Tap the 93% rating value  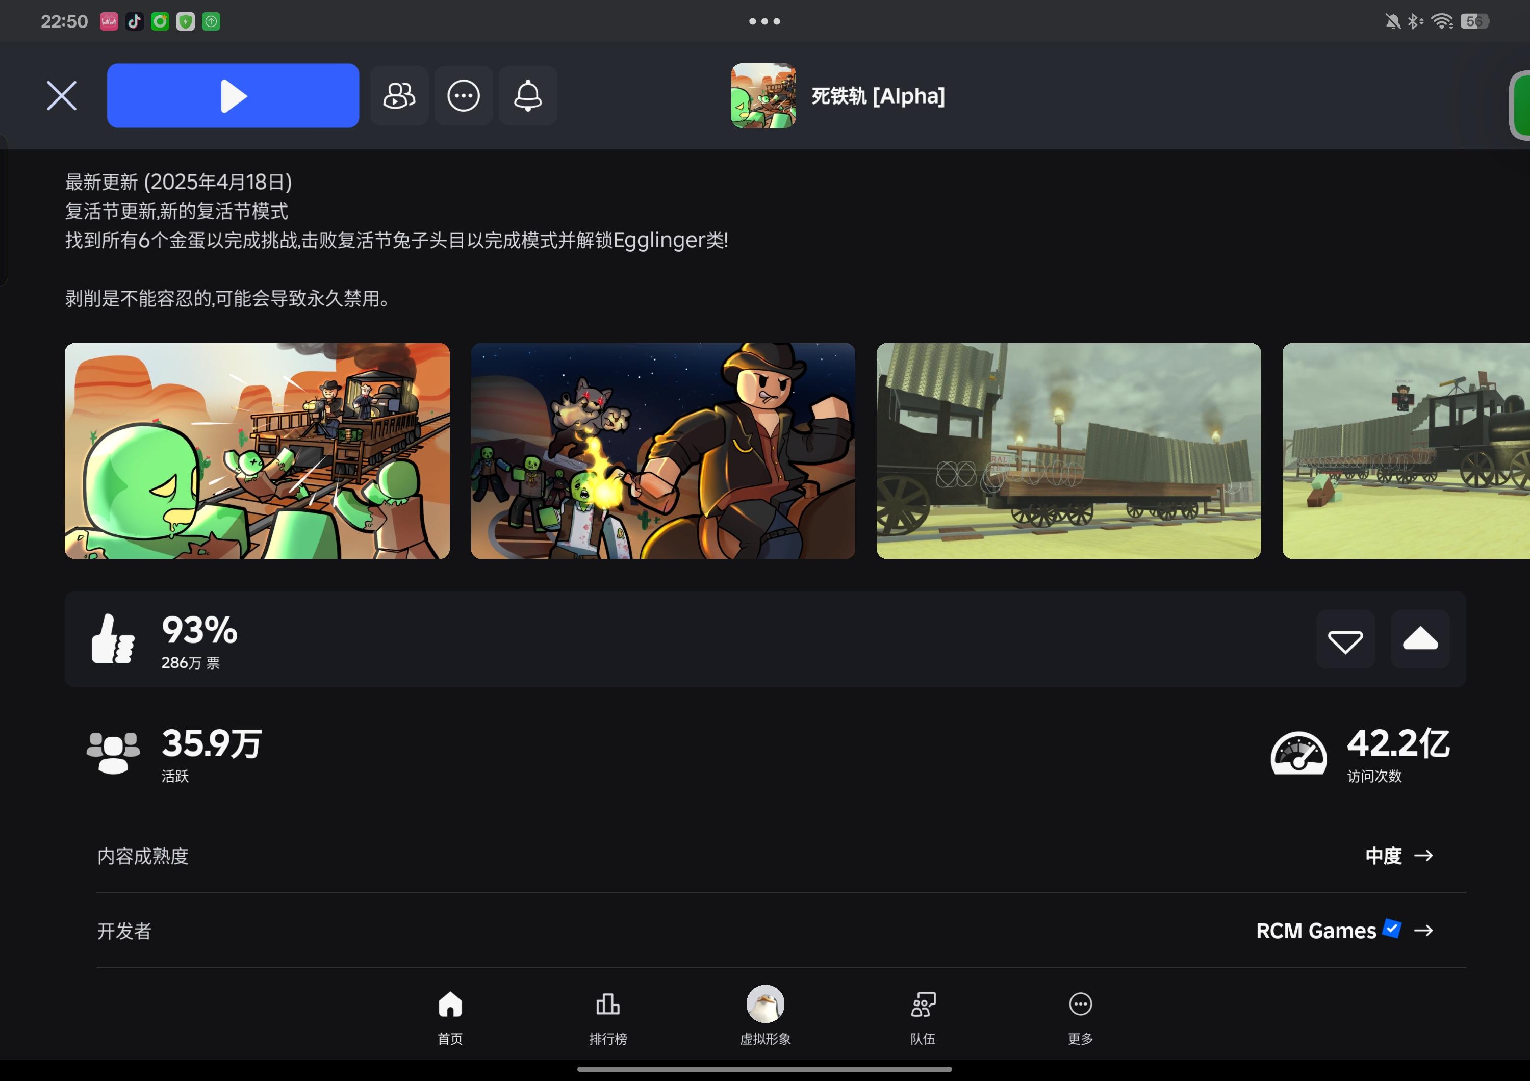(x=199, y=629)
